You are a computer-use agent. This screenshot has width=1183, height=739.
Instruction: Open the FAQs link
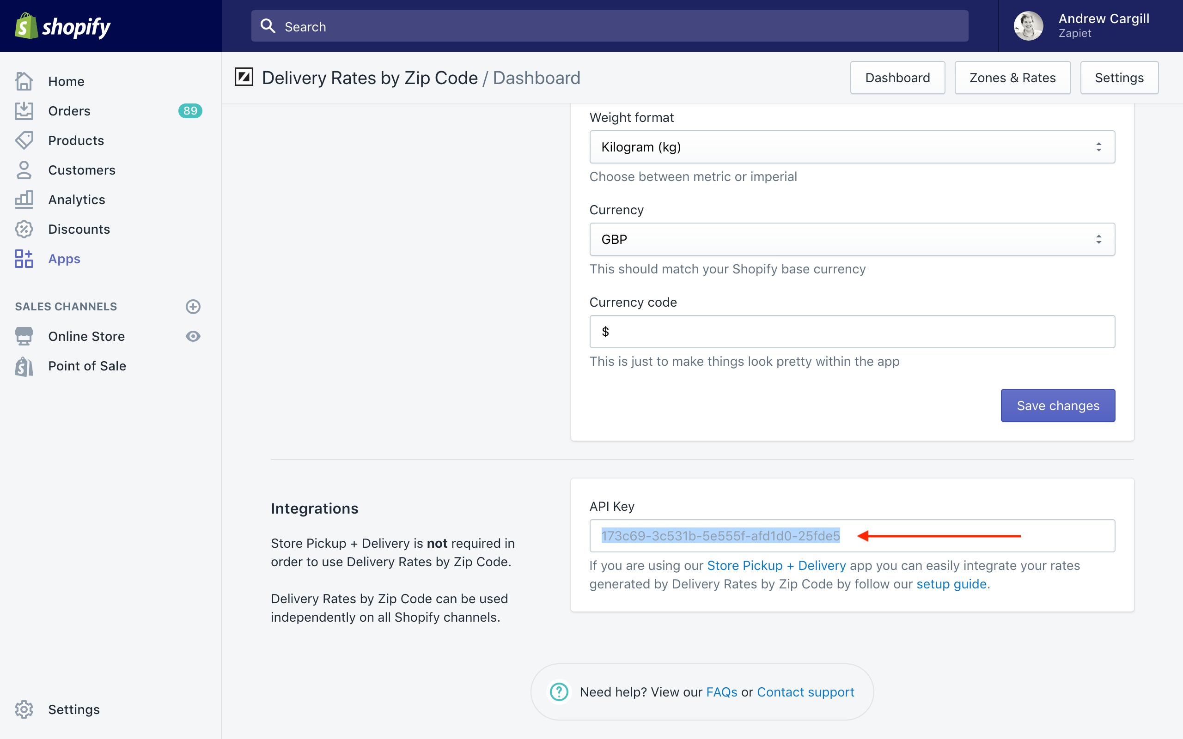(x=721, y=691)
